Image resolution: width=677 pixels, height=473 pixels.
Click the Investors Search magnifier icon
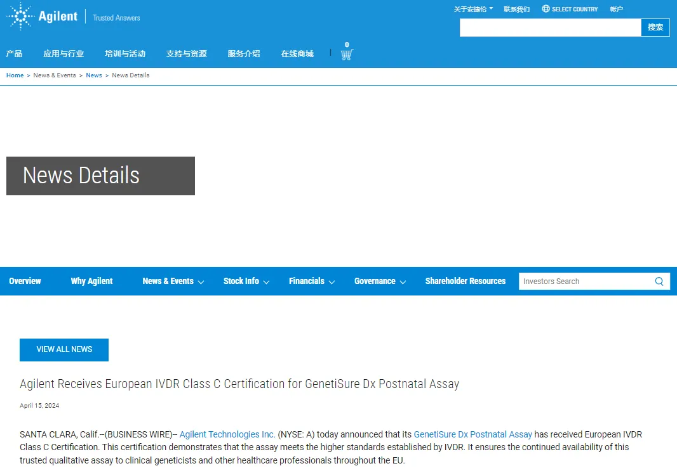(659, 281)
